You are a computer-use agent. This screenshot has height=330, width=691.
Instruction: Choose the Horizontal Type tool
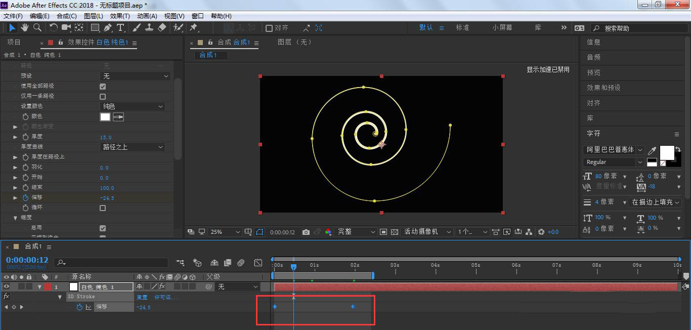pos(120,28)
